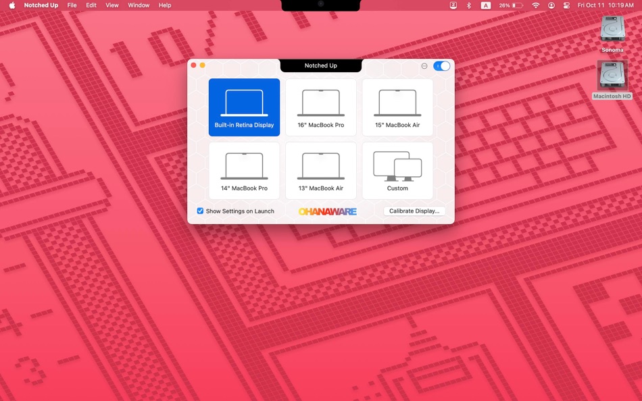Turn off the Notched Up enable switch

(441, 66)
